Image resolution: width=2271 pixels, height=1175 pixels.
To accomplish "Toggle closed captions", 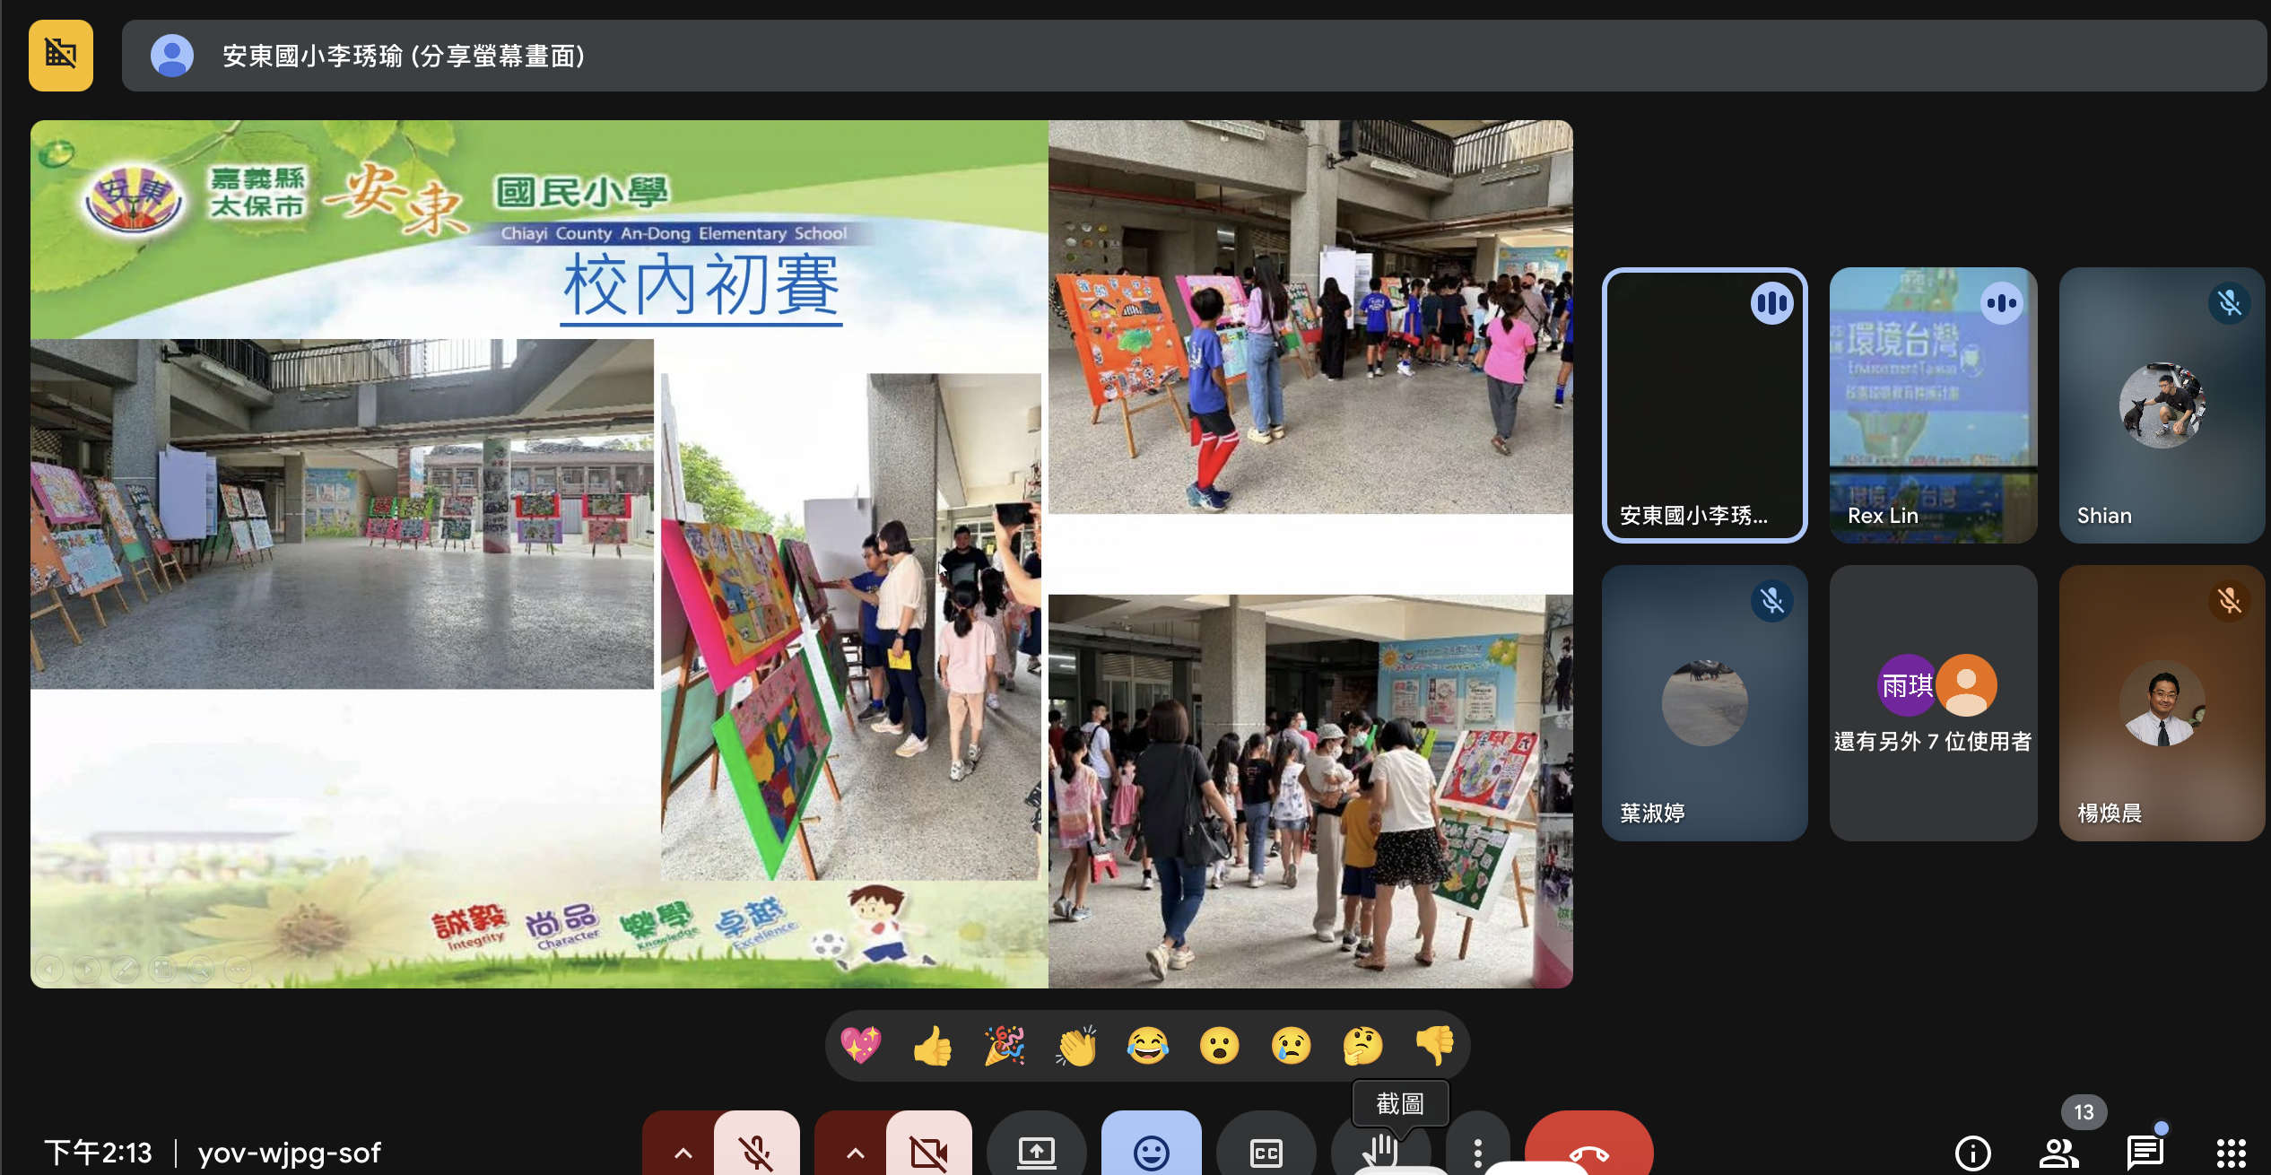I will point(1266,1152).
